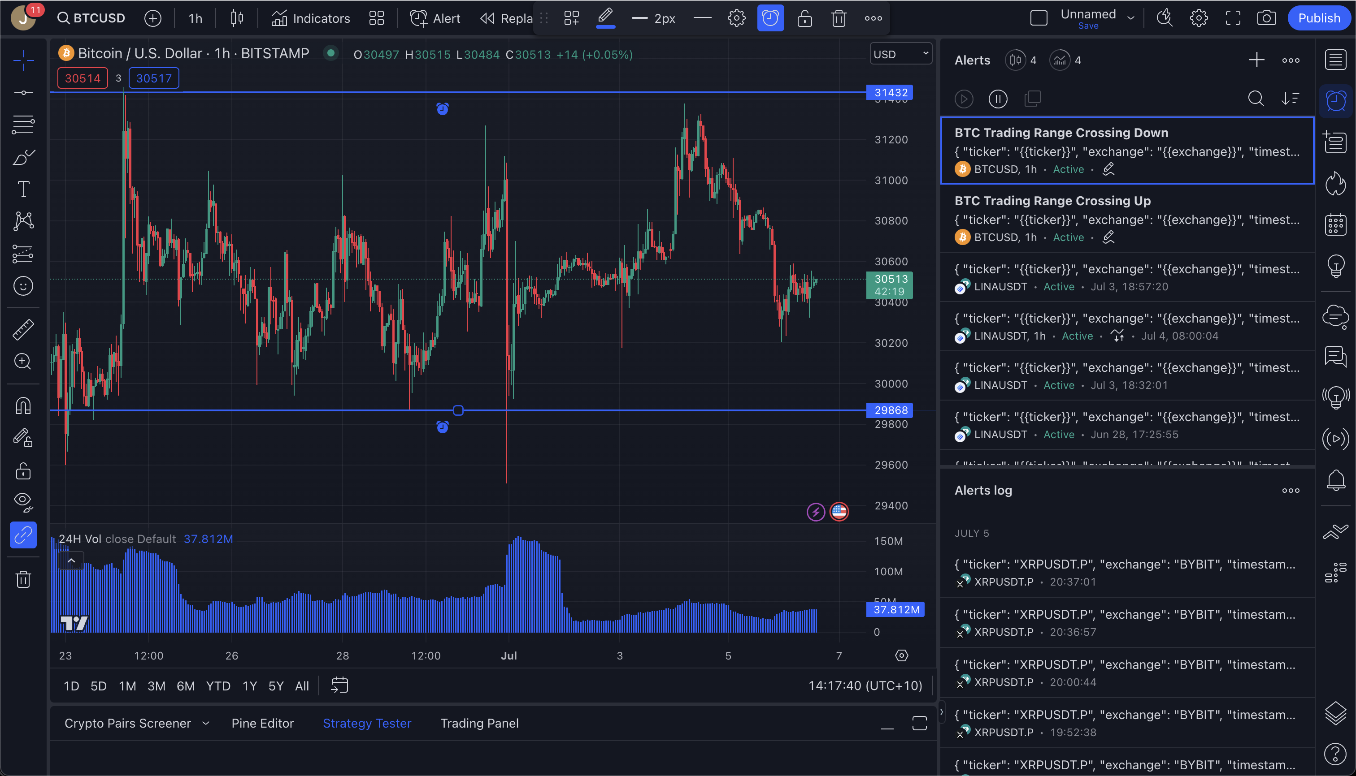This screenshot has height=776, width=1356.
Task: Select the 1D time range
Action: (71, 686)
